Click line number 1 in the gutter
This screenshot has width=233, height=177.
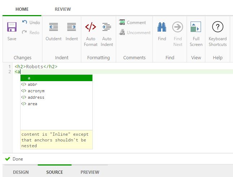pos(9,67)
